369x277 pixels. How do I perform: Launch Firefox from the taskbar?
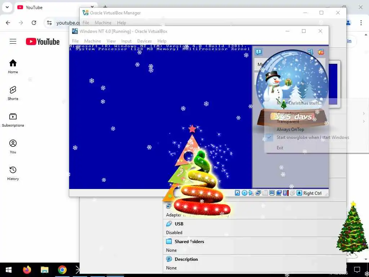coord(27,270)
